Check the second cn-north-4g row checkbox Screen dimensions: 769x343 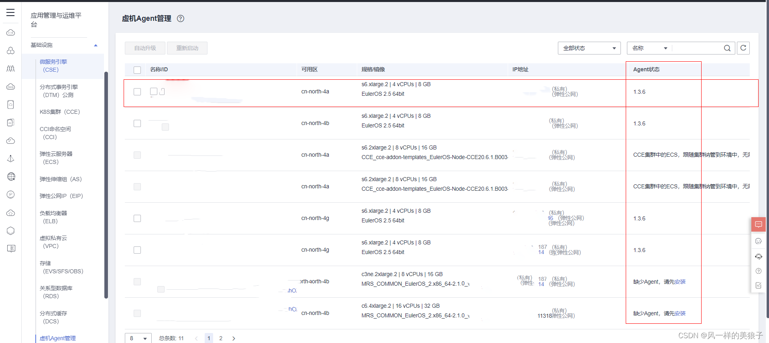coord(137,250)
